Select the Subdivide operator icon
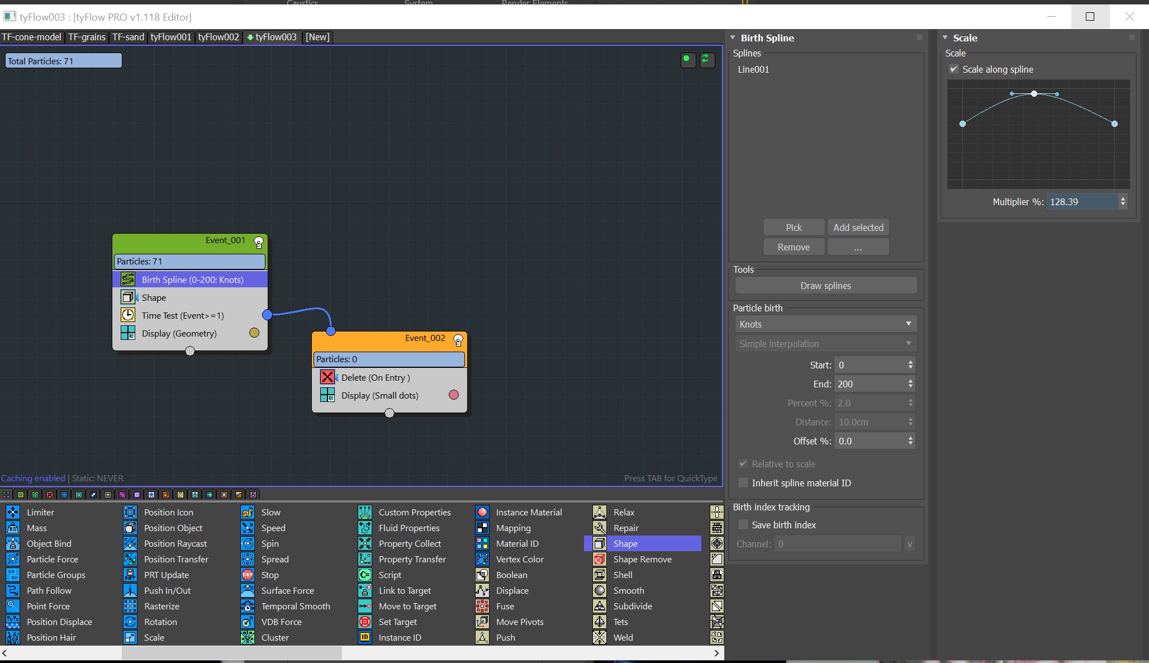The width and height of the screenshot is (1149, 663). pyautogui.click(x=600, y=606)
